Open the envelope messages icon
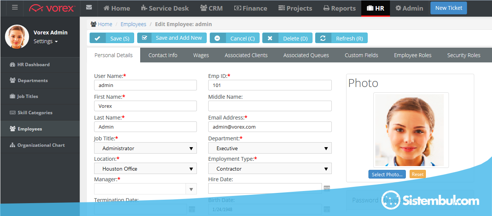 click(89, 8)
